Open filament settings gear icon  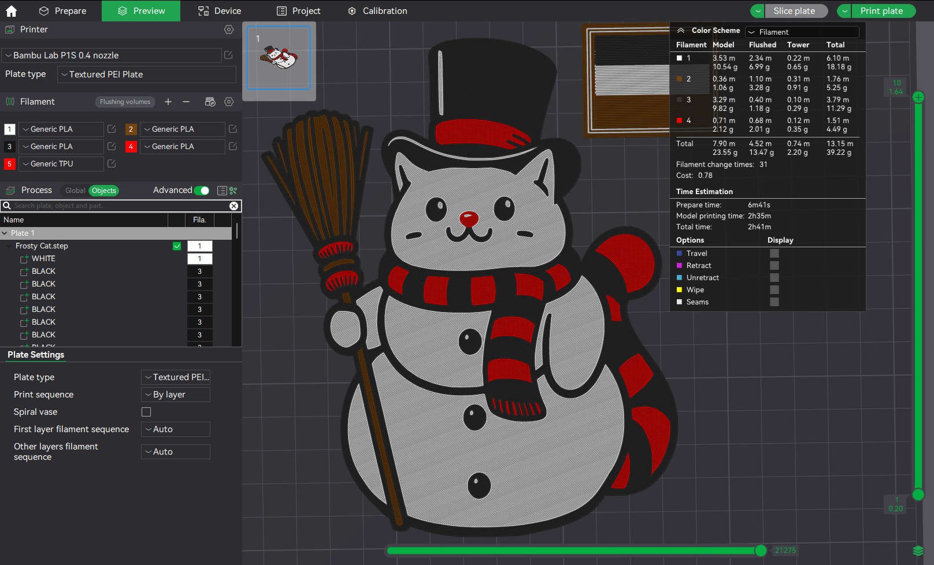pos(229,102)
